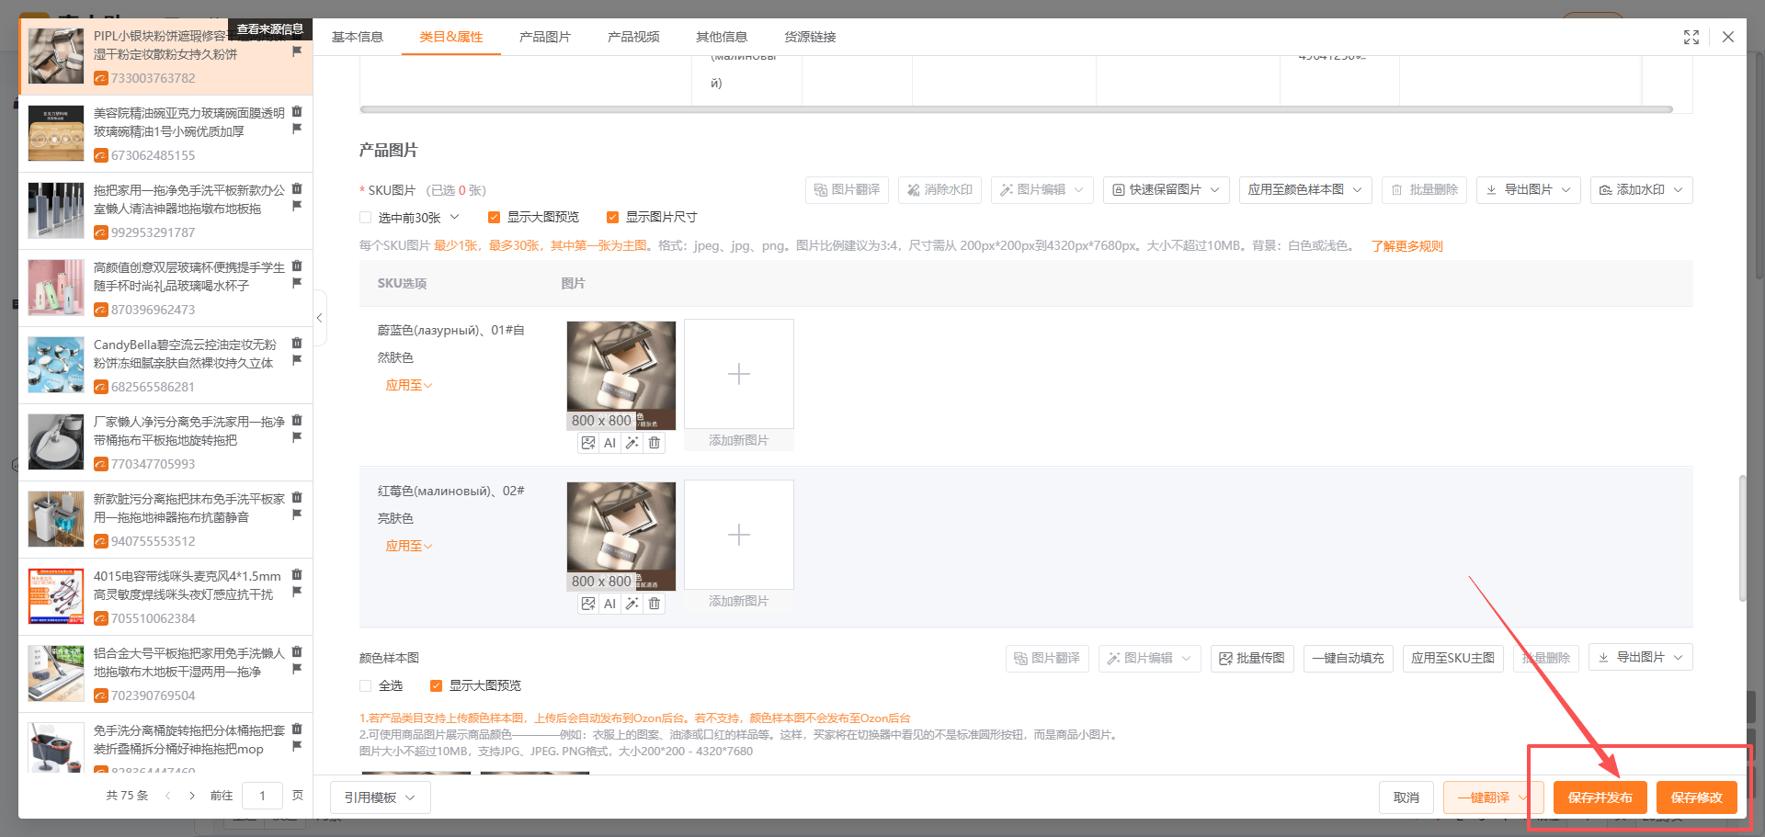
Task: Switch to the 其他信息 tab
Action: (722, 37)
